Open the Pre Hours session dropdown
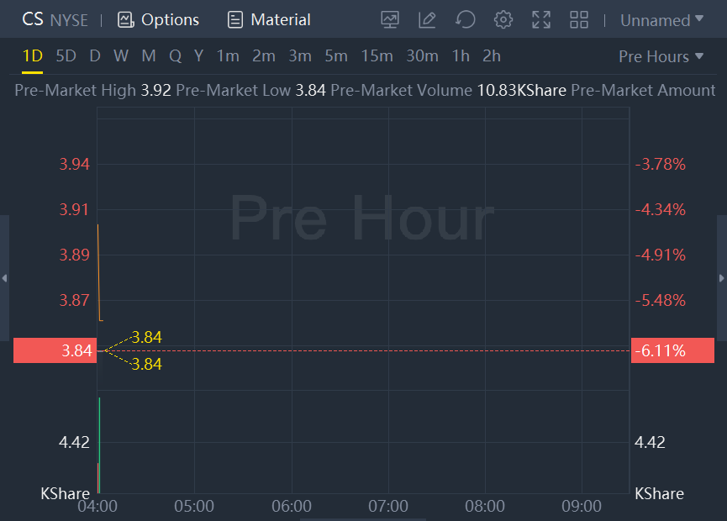 (x=661, y=56)
